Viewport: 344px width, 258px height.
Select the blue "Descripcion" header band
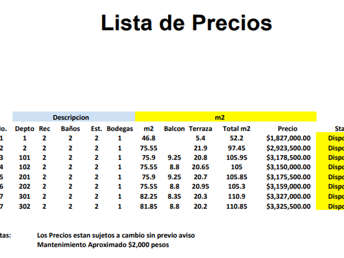[x=74, y=118]
